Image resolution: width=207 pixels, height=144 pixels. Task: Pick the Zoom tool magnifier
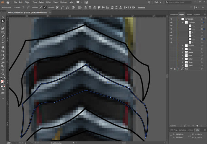click(3, 74)
